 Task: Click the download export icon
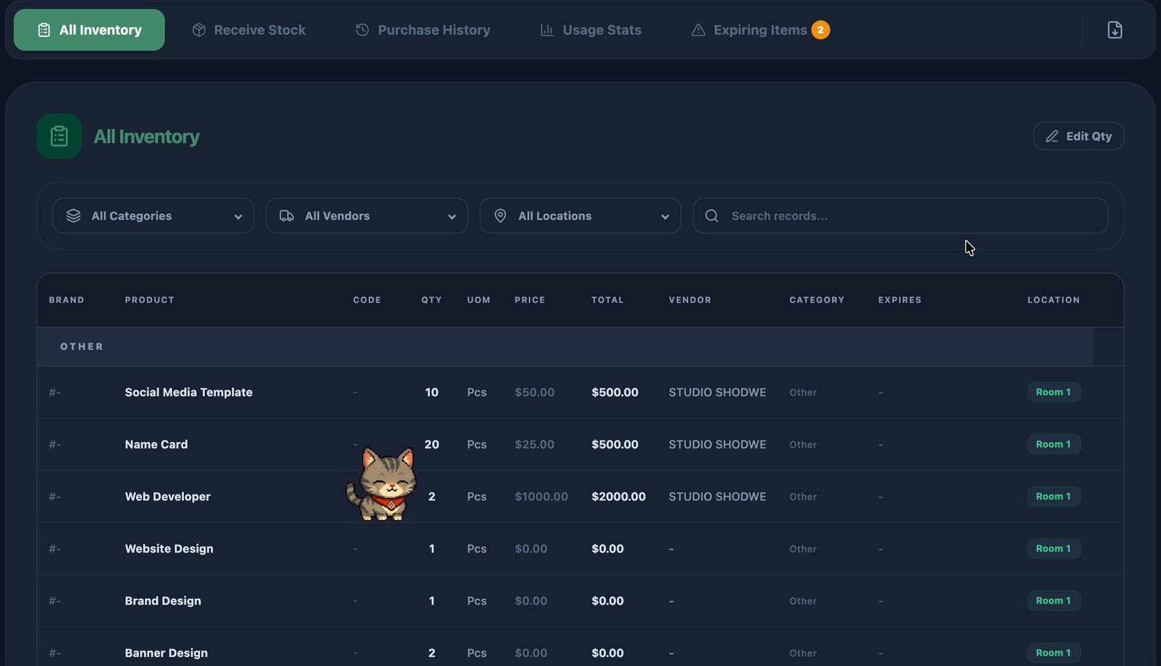point(1115,30)
